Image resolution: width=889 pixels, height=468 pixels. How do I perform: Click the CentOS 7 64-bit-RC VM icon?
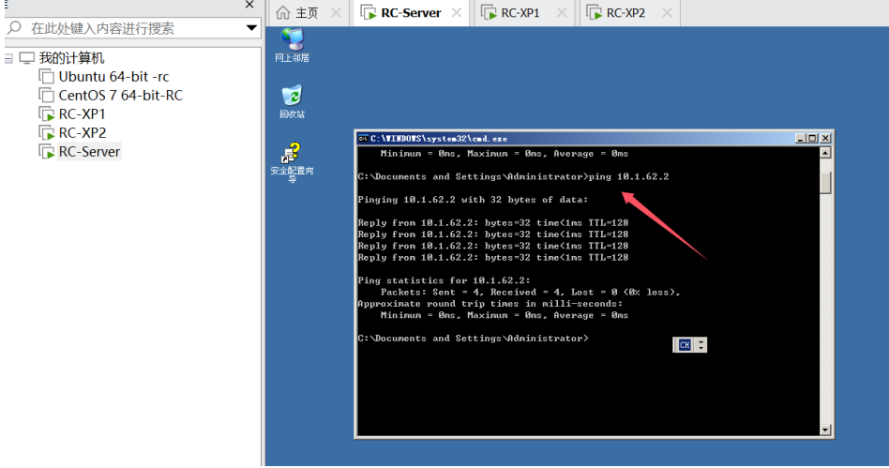[x=47, y=96]
